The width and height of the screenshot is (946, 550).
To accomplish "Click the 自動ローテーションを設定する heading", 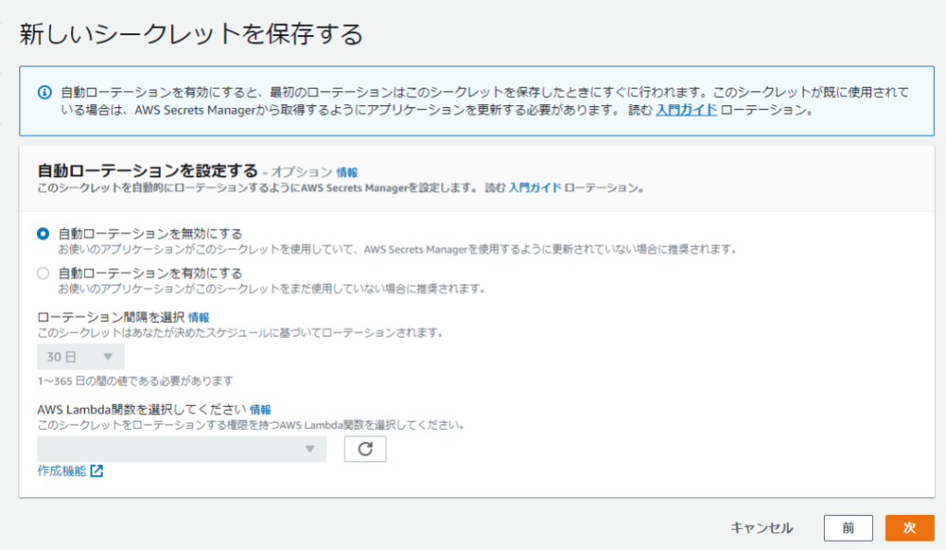I will 147,171.
